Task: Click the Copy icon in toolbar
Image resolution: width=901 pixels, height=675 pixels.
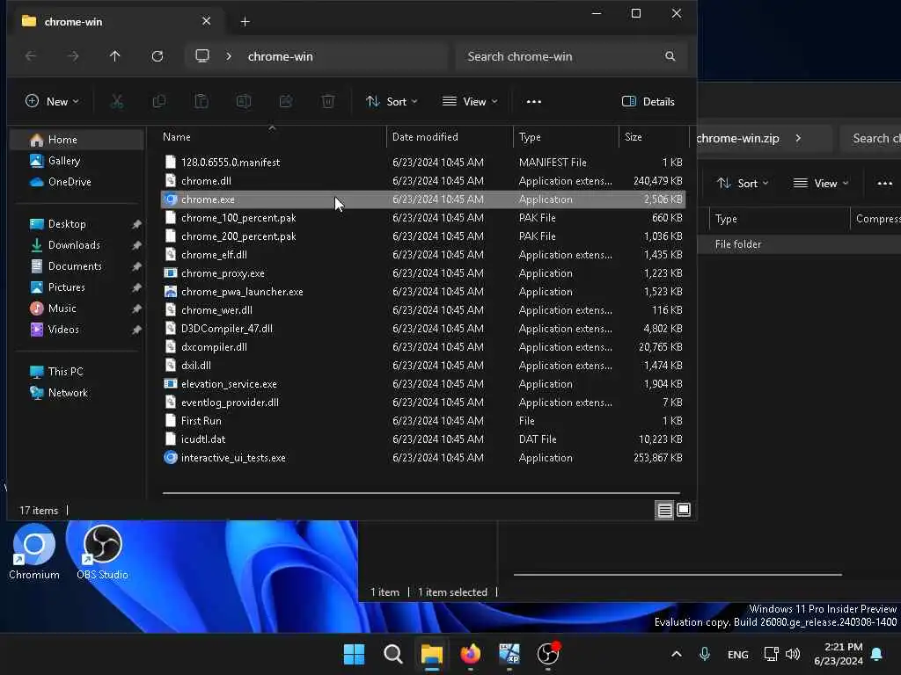Action: pyautogui.click(x=159, y=102)
